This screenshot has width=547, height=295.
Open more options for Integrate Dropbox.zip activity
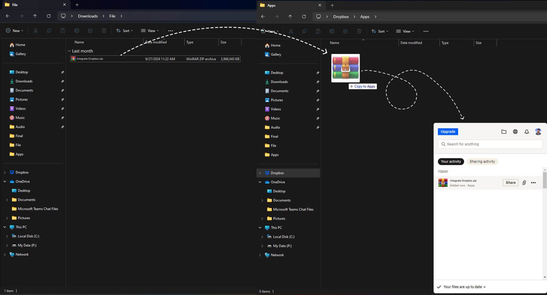tap(533, 183)
